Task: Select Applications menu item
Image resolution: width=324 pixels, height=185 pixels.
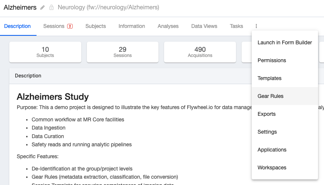Action: (x=285, y=150)
